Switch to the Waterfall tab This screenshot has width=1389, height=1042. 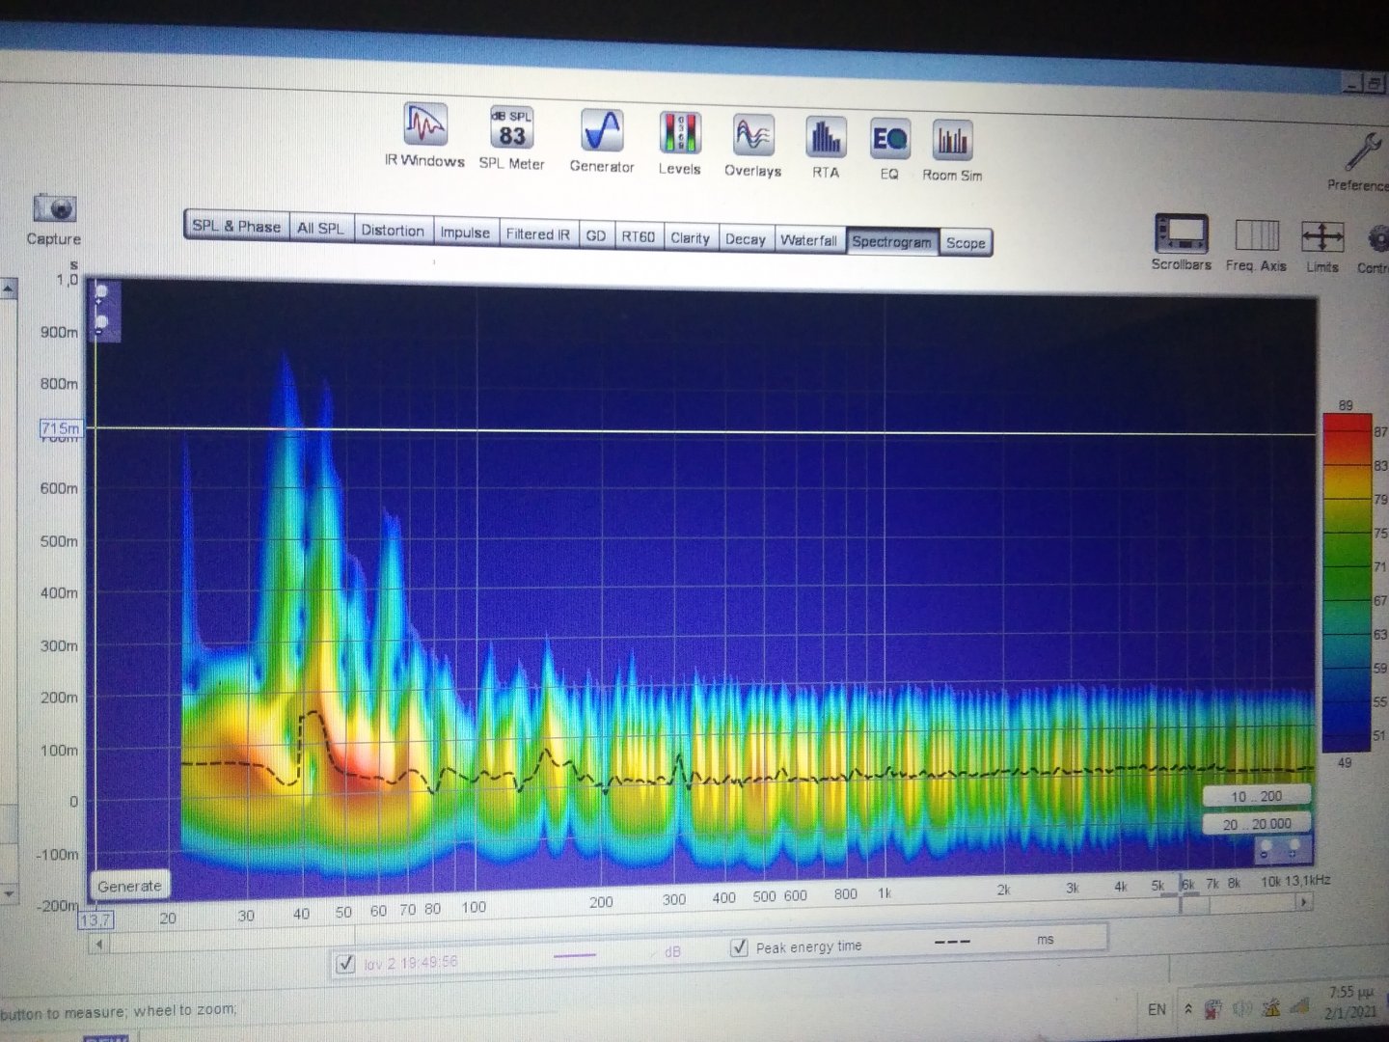pyautogui.click(x=808, y=240)
